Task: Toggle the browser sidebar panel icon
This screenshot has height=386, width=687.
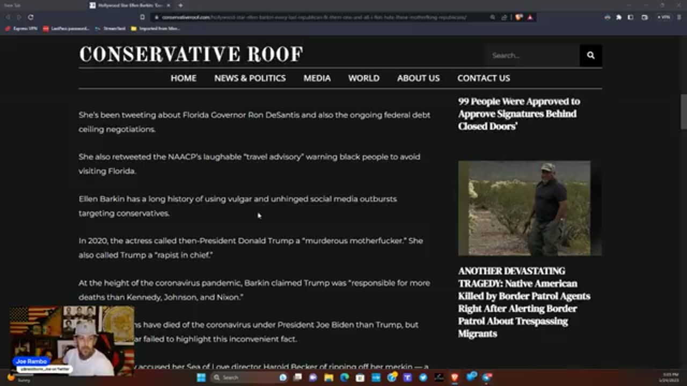Action: pos(630,17)
